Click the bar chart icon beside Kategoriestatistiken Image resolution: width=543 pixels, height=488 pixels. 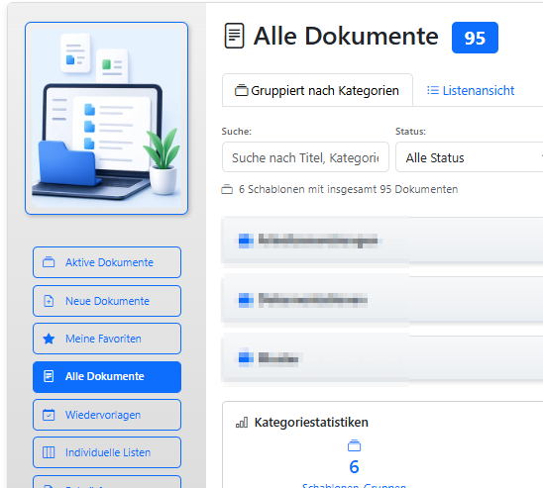click(x=242, y=423)
